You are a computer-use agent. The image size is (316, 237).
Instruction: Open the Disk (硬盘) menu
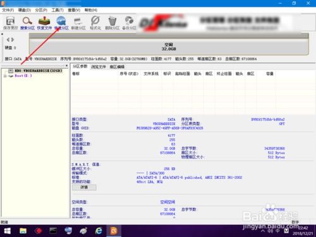click(25, 10)
